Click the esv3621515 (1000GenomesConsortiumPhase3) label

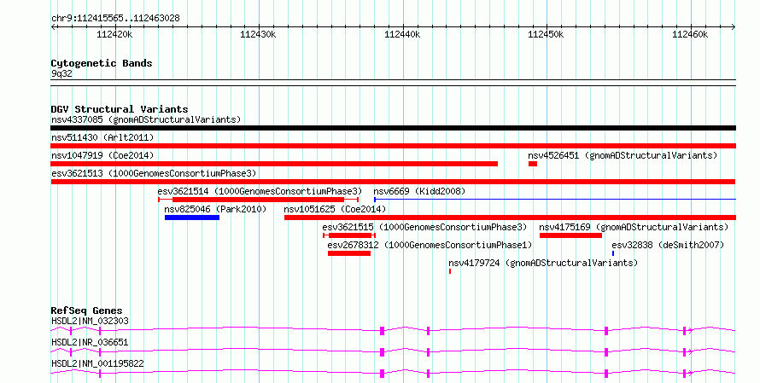[x=424, y=227]
